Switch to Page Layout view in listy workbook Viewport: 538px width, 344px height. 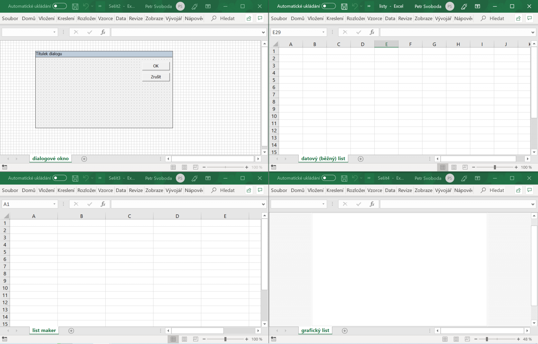[454, 167]
